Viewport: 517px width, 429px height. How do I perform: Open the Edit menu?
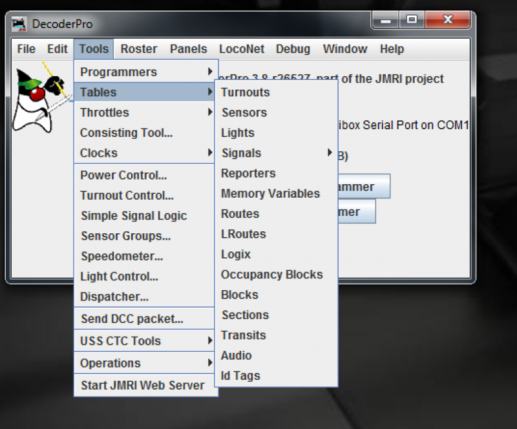[57, 49]
